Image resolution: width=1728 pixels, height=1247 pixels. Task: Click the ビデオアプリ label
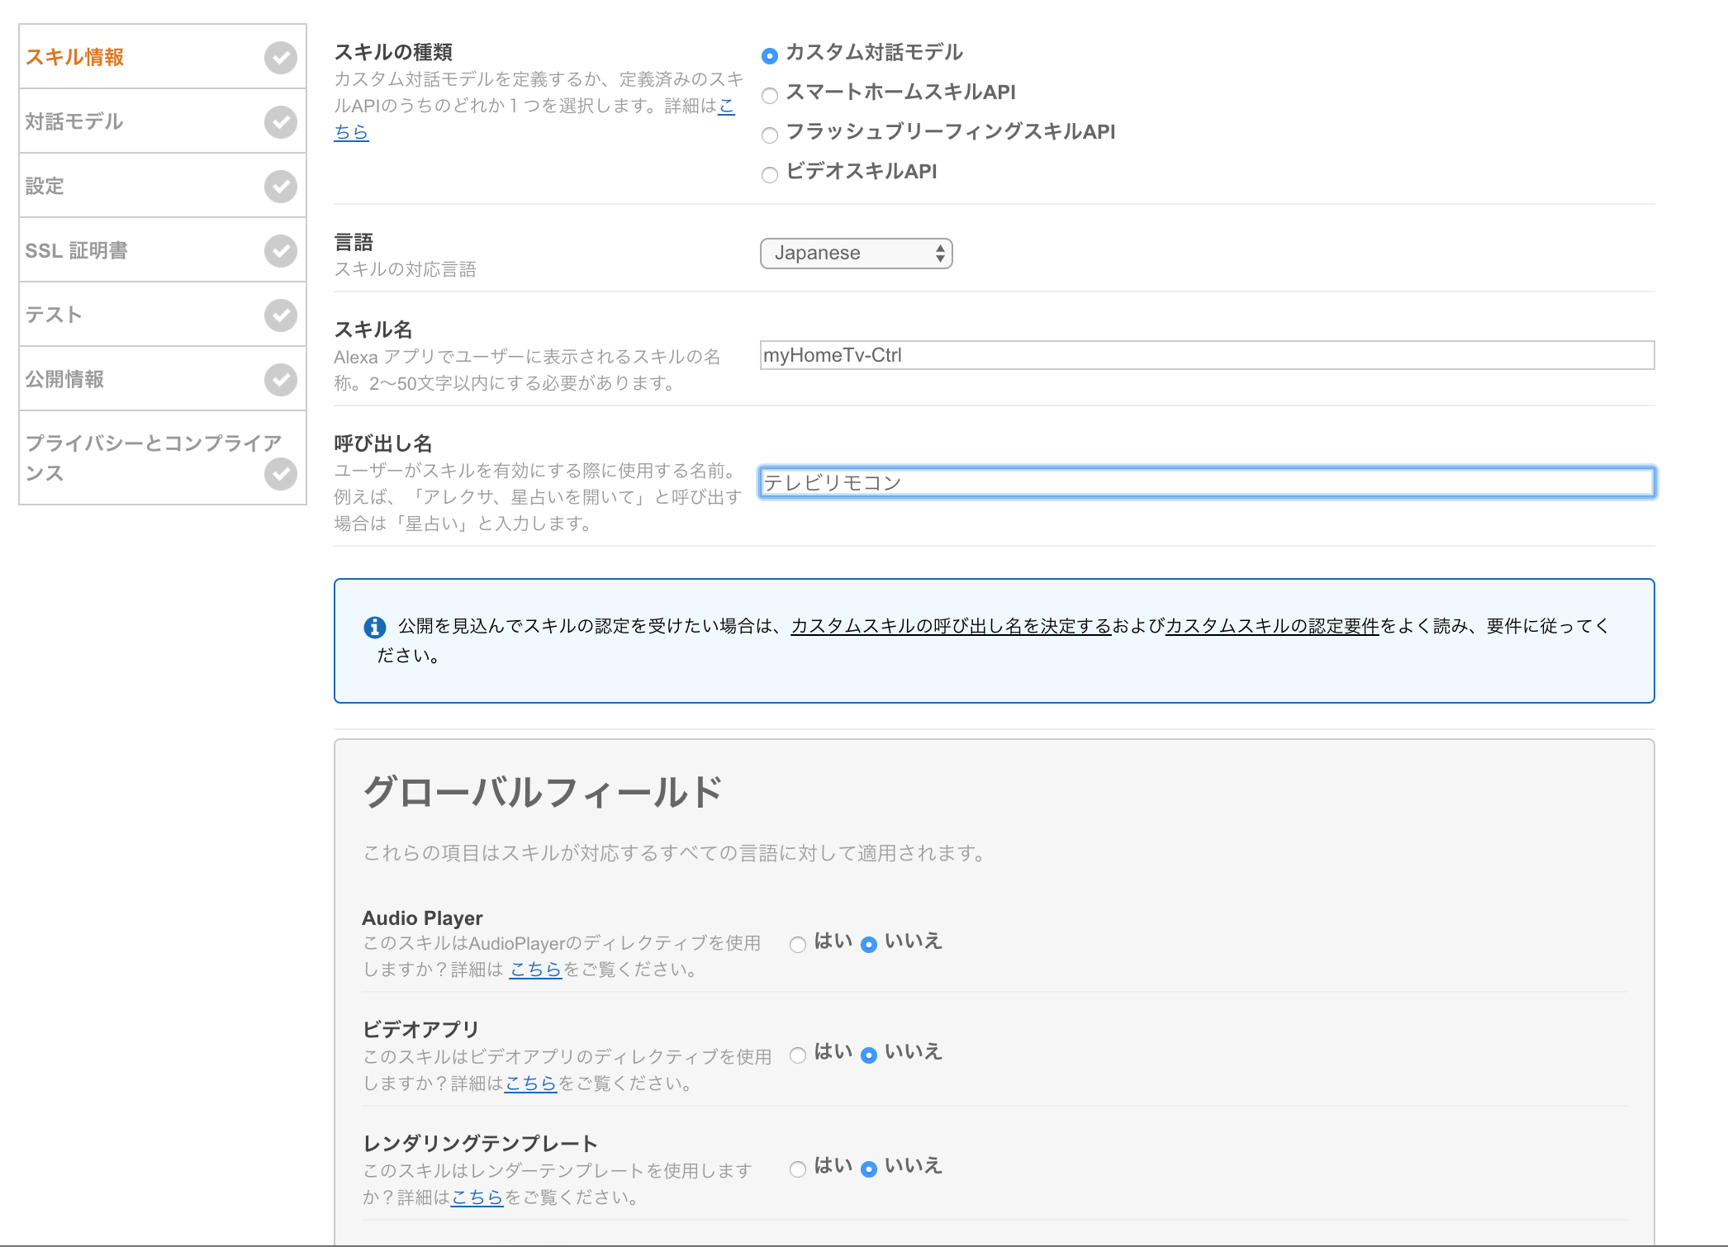pyautogui.click(x=421, y=1030)
